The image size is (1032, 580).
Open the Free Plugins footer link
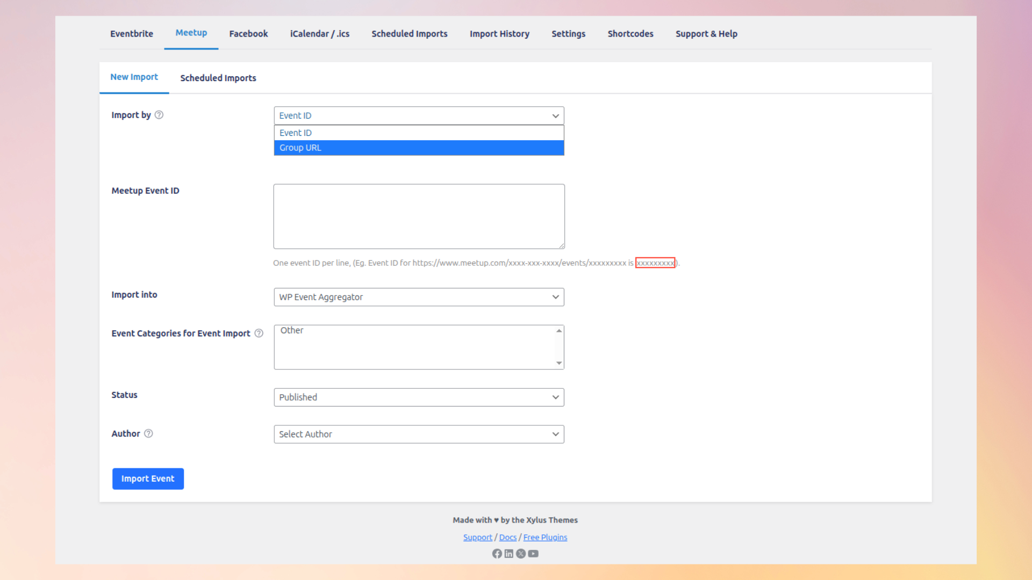pyautogui.click(x=545, y=538)
